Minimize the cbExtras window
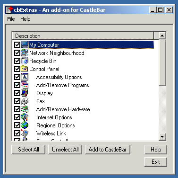 tap(153, 10)
